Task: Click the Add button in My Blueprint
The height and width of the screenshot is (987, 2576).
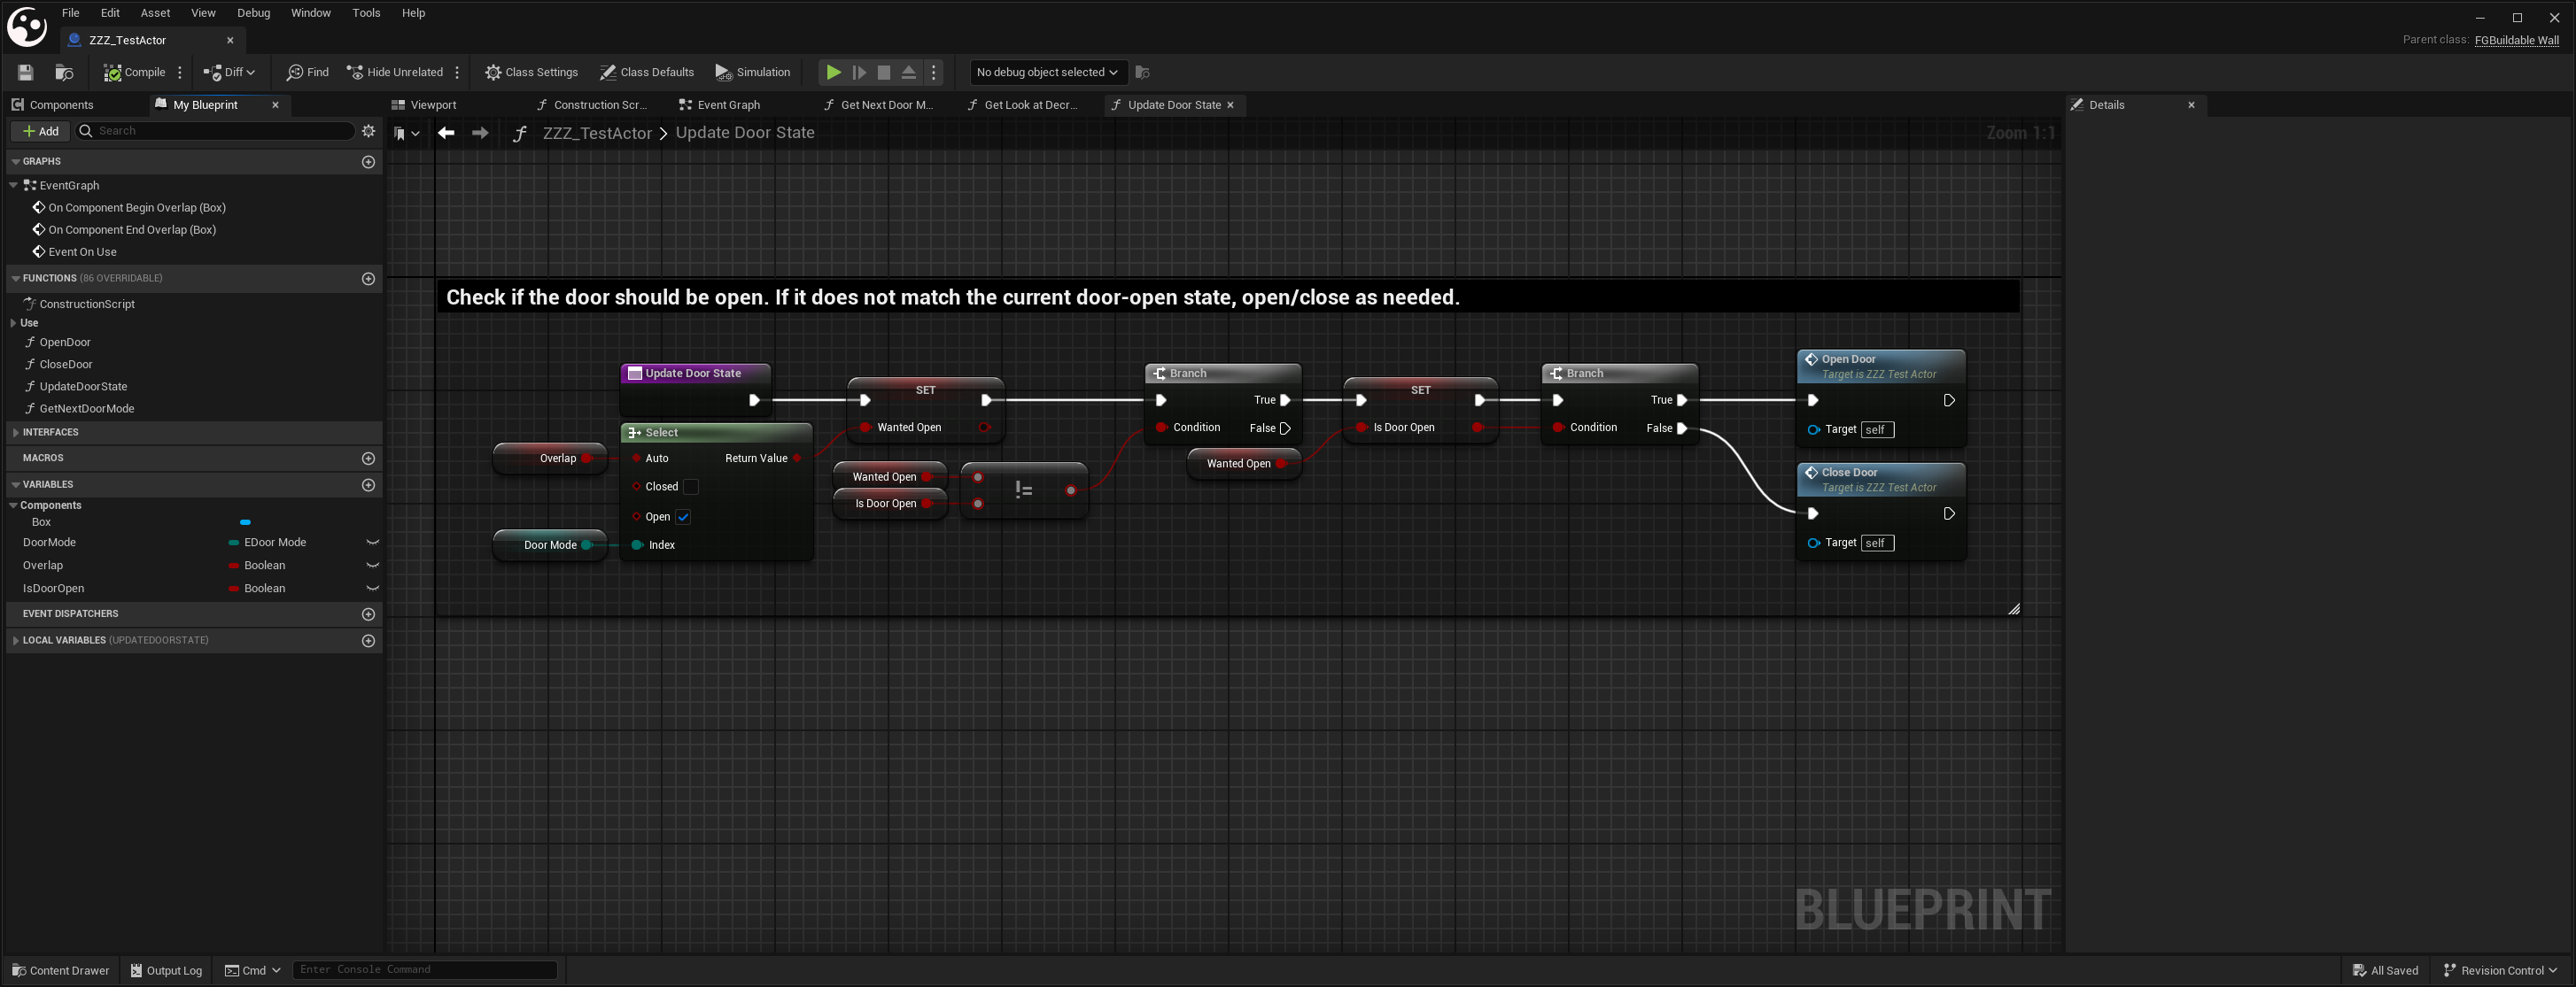Action: (41, 131)
